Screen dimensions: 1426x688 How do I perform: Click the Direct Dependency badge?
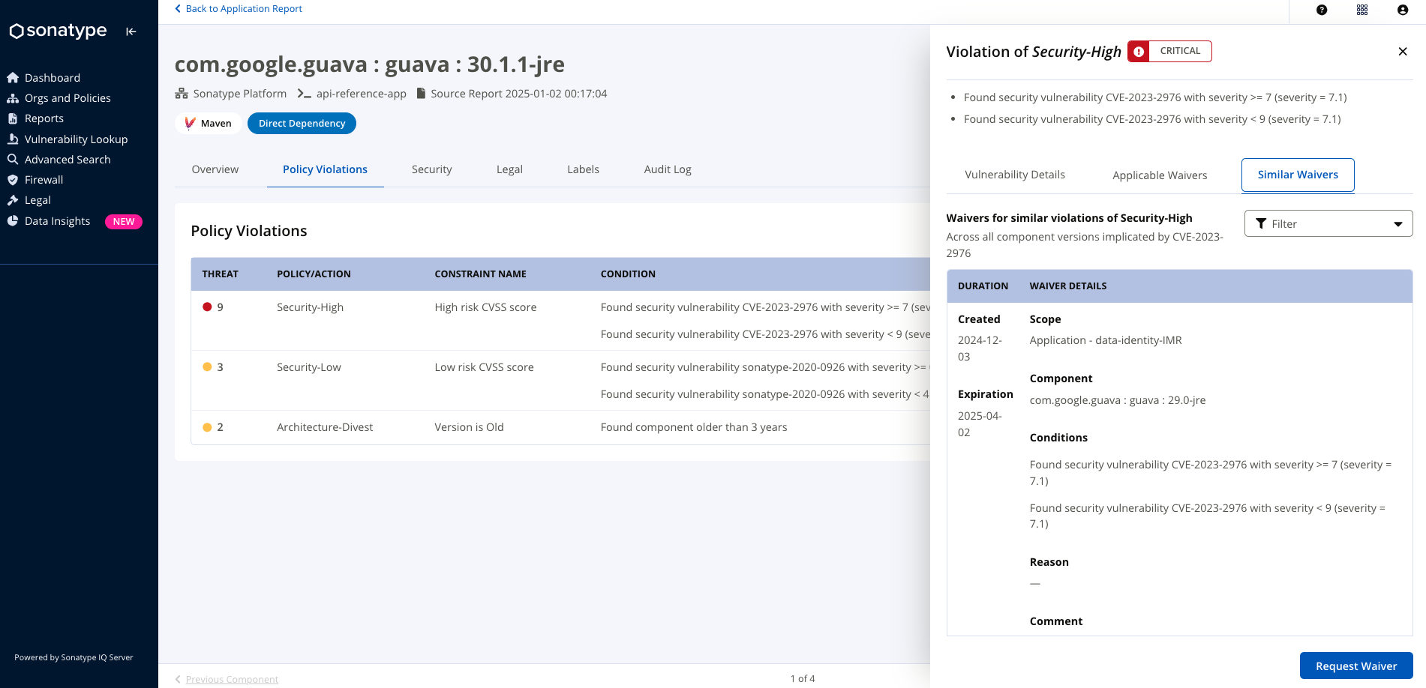302,124
